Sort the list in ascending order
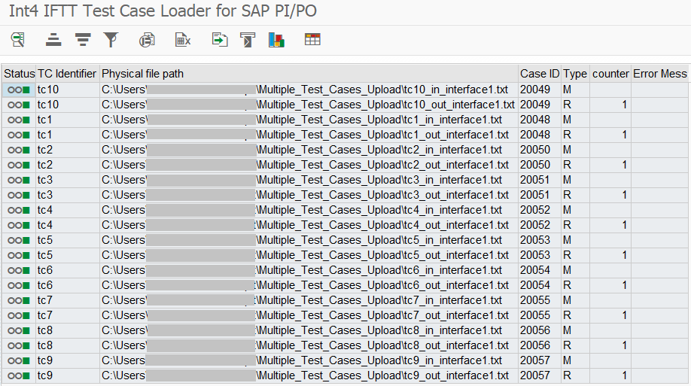Screen dimensions: 691x386 click(53, 40)
